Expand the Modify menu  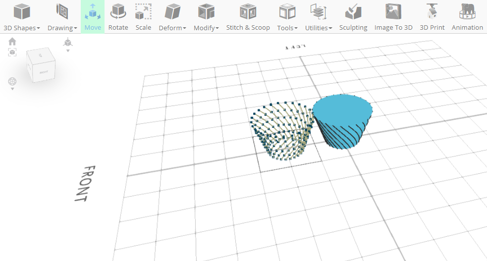(x=206, y=17)
